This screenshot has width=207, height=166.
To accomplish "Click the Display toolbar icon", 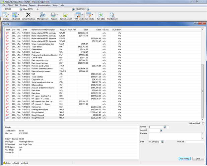I will pos(6,16).
